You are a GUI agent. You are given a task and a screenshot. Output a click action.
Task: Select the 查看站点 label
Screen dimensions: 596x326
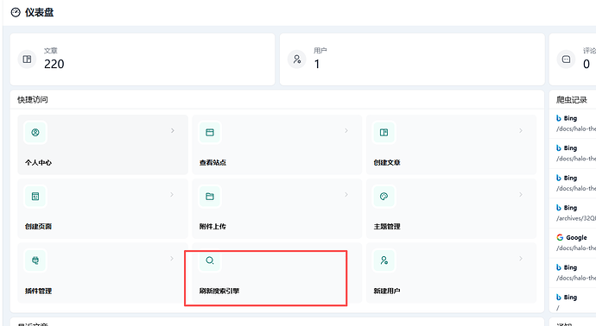212,162
